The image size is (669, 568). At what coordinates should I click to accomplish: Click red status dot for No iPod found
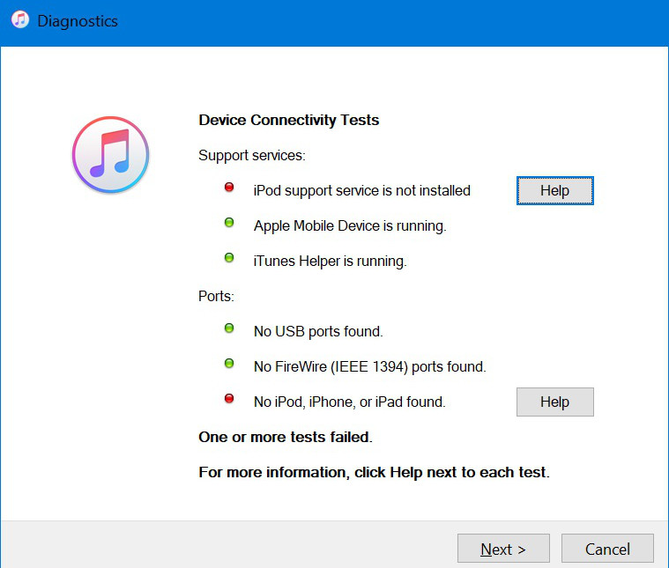click(x=229, y=398)
